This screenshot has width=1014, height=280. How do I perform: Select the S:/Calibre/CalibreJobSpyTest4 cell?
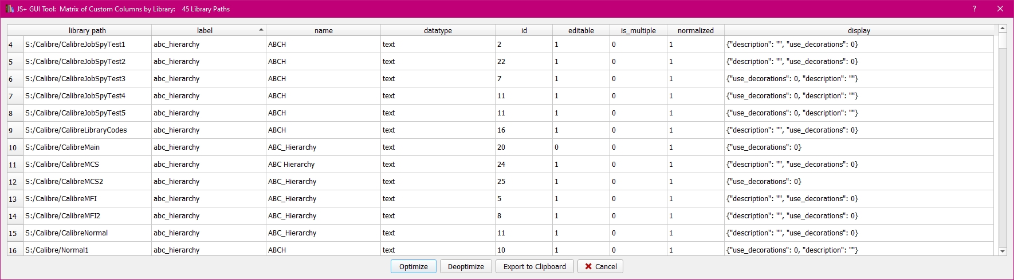coord(87,96)
